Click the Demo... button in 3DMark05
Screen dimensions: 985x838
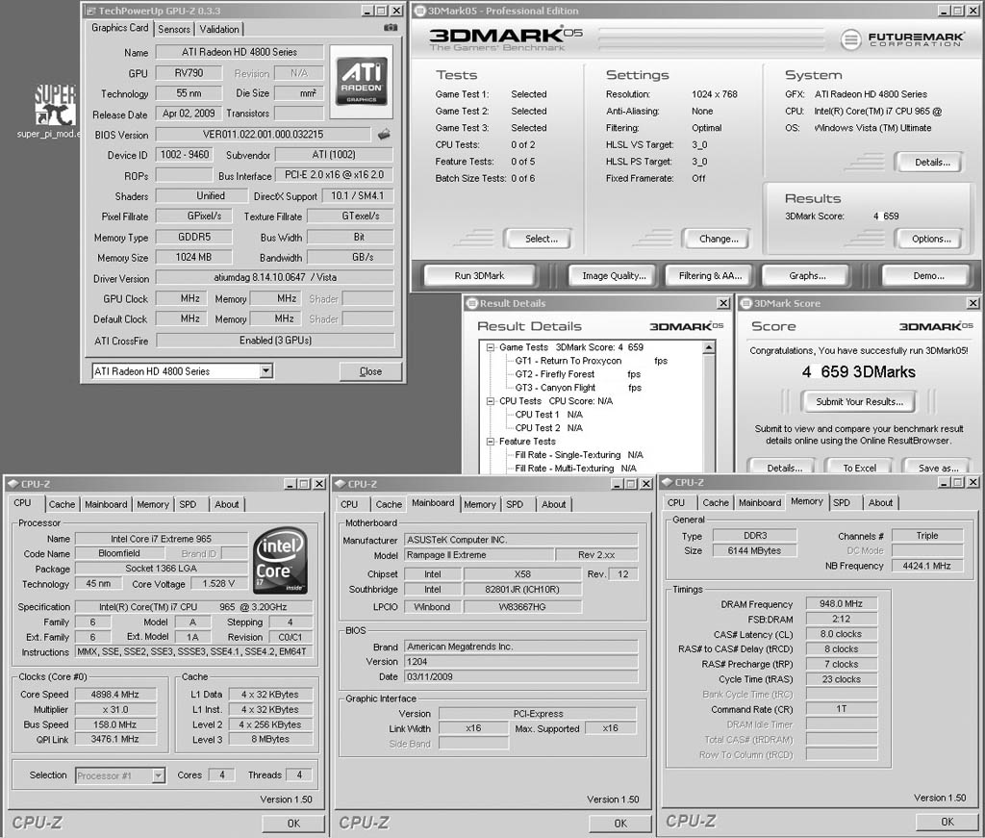pos(928,275)
